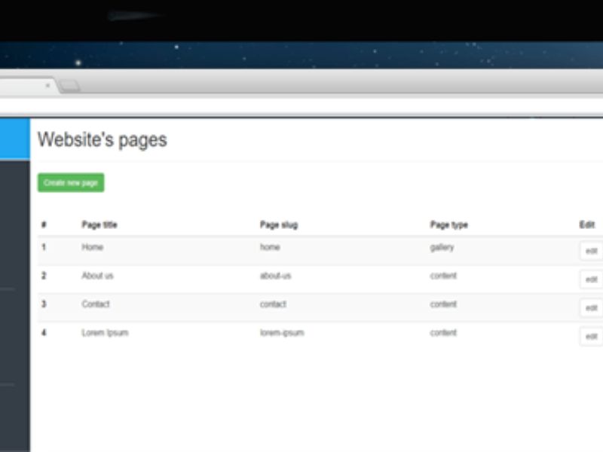The height and width of the screenshot is (452, 603).
Task: Click the Website's pages heading
Action: pos(103,140)
